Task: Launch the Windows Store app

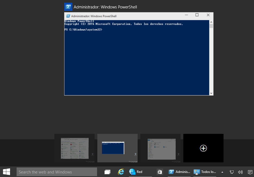Action: (x=160, y=172)
